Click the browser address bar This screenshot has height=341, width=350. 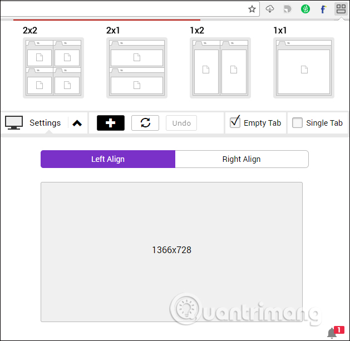coord(130,9)
